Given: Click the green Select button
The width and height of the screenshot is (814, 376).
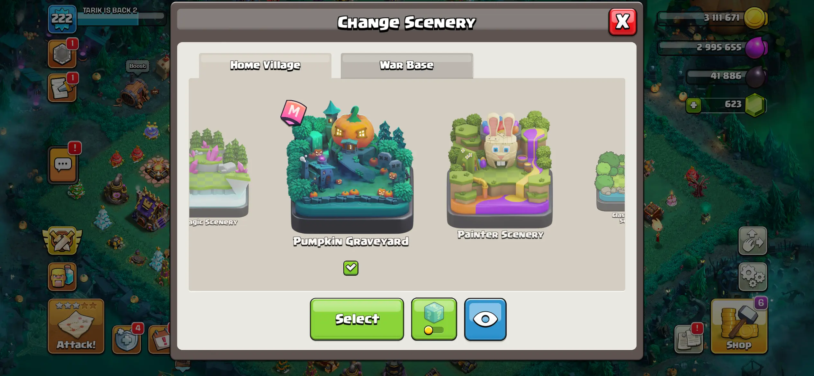Looking at the screenshot, I should coord(357,319).
